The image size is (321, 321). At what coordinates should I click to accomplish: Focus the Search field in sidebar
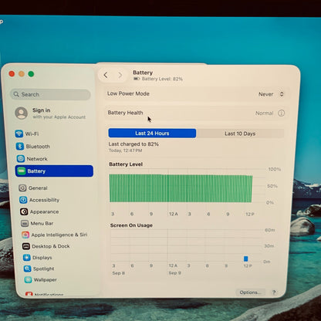[x=50, y=94]
